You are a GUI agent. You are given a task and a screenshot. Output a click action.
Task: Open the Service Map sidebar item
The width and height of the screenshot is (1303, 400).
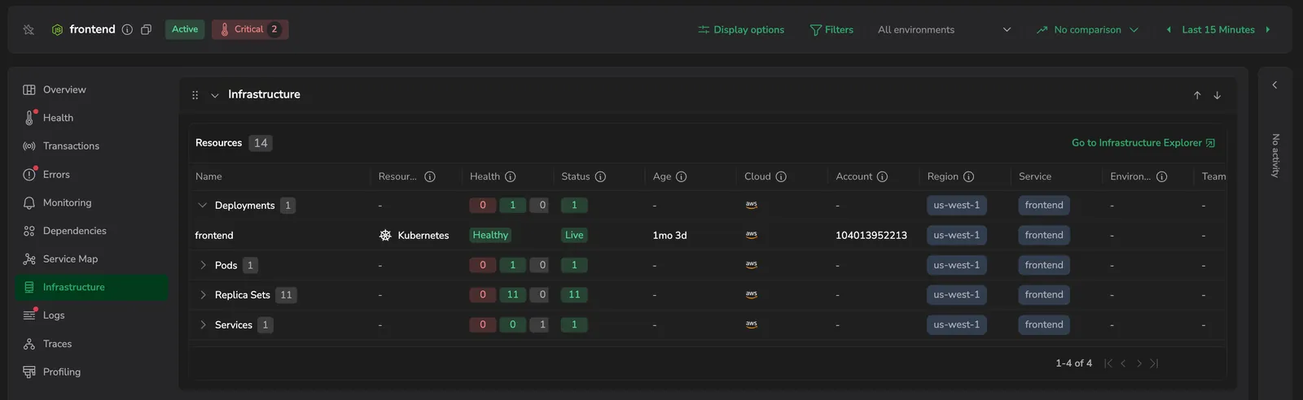(91, 259)
